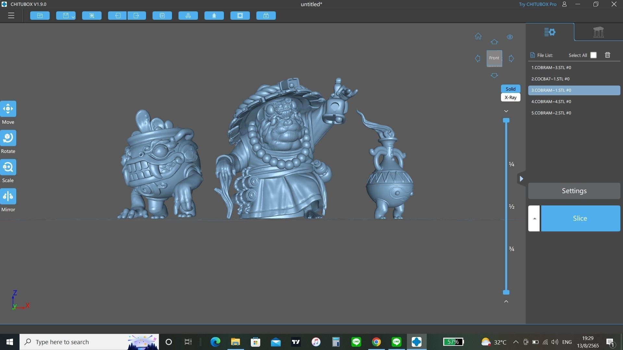Click the Copy model toolbar icon
Screen dimensions: 623x350
pyautogui.click(x=162, y=16)
